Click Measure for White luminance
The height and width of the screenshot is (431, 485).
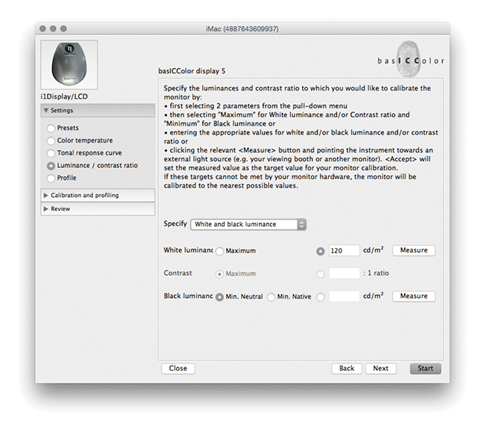(x=414, y=250)
